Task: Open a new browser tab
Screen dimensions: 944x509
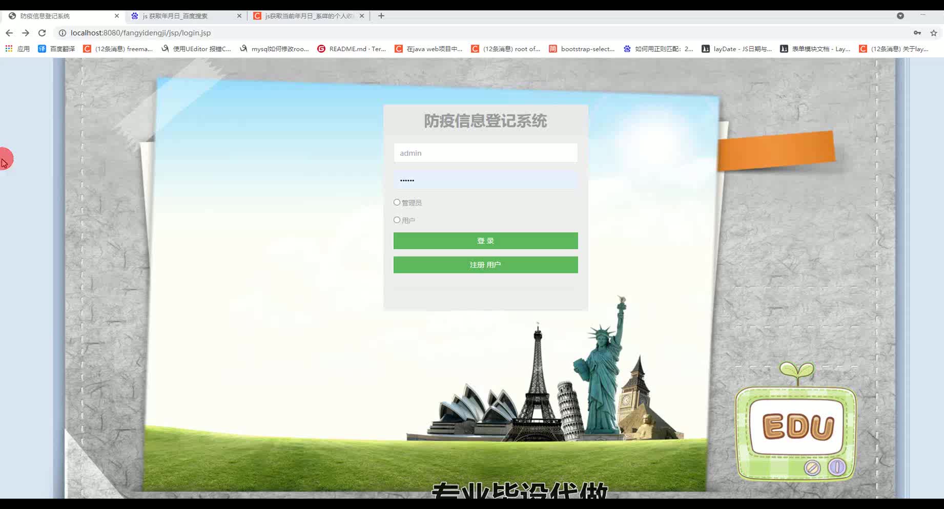Action: pyautogui.click(x=381, y=16)
